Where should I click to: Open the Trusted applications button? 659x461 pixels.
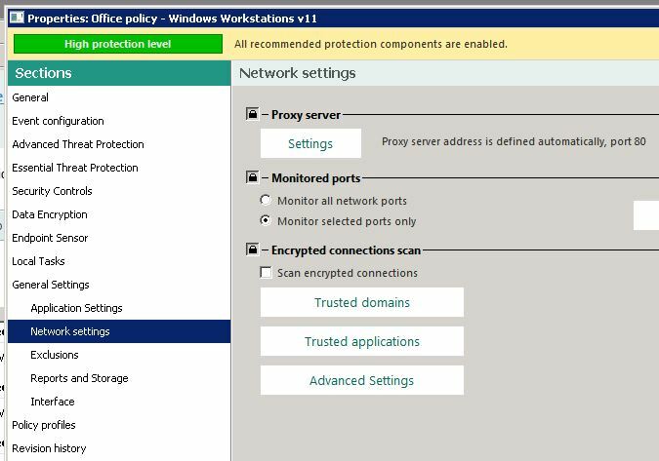point(362,341)
